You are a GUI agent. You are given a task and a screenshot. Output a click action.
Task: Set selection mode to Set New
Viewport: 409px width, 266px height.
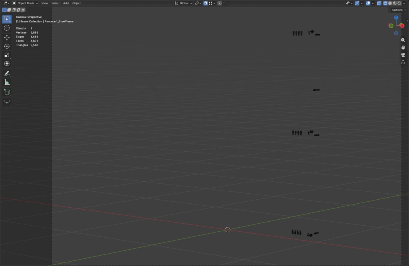tap(4, 10)
